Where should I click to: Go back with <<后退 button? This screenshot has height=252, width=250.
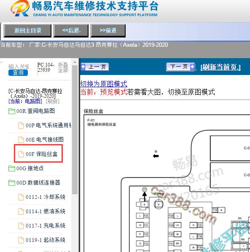click(71, 31)
